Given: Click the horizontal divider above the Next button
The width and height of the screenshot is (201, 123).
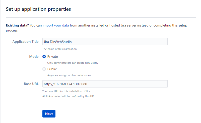Looking at the screenshot, I should click(101, 105).
